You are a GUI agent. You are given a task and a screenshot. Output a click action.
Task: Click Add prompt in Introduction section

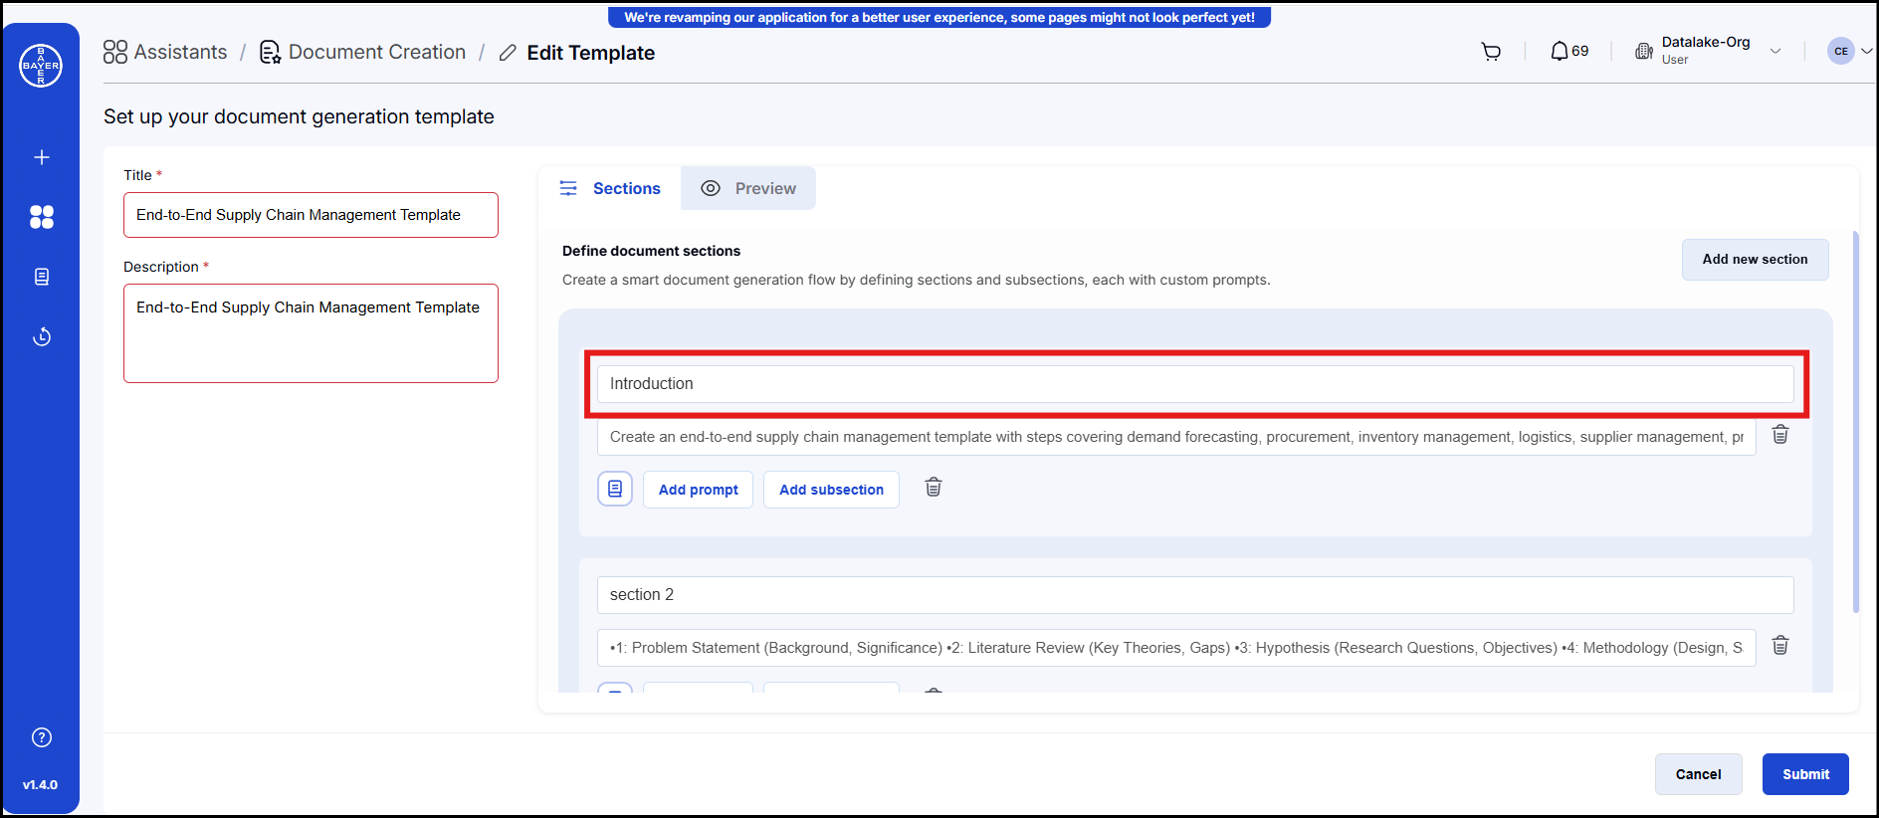coord(698,490)
